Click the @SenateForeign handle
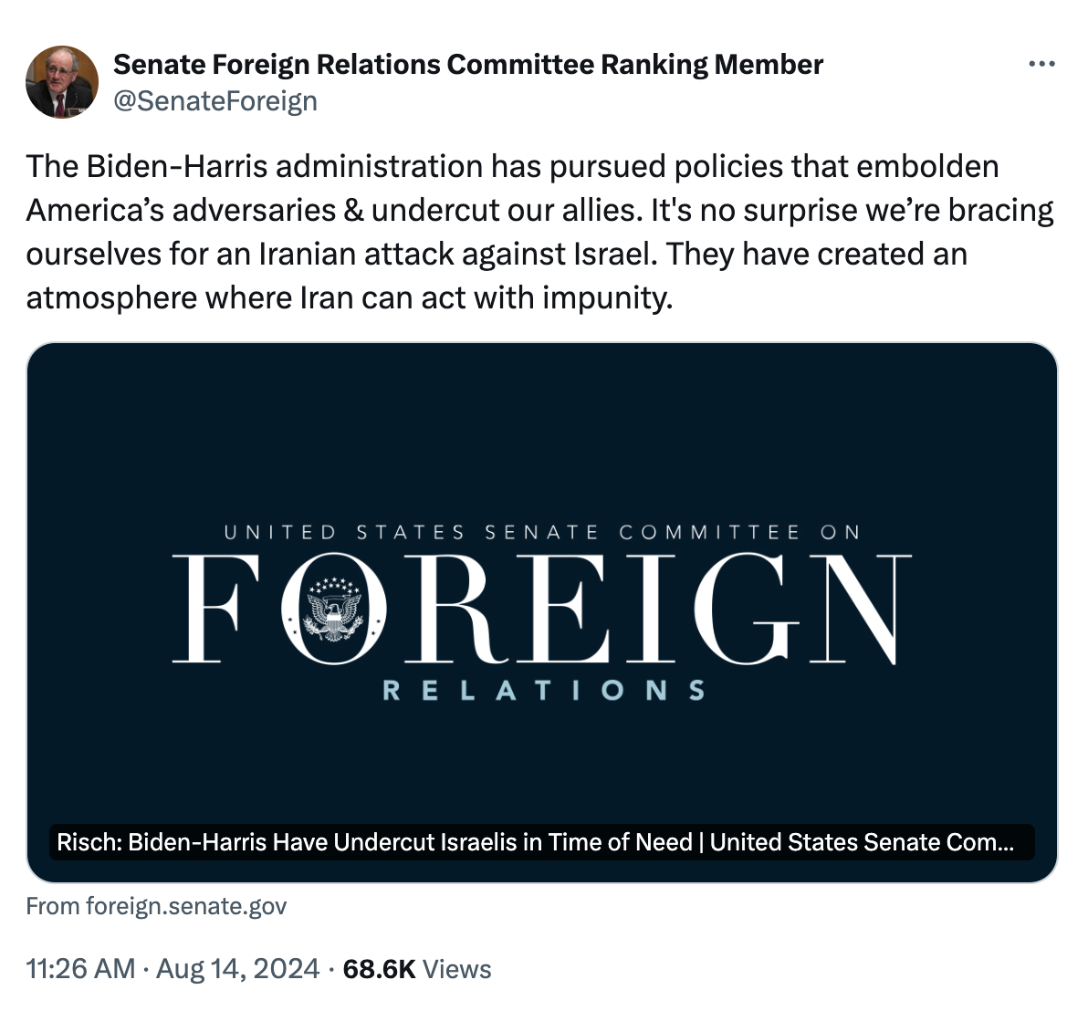This screenshot has height=1011, width=1088. [x=215, y=100]
